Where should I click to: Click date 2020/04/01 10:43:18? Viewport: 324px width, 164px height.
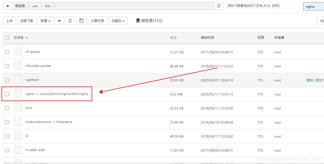(217, 80)
